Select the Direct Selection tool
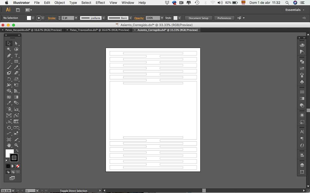 [16, 43]
